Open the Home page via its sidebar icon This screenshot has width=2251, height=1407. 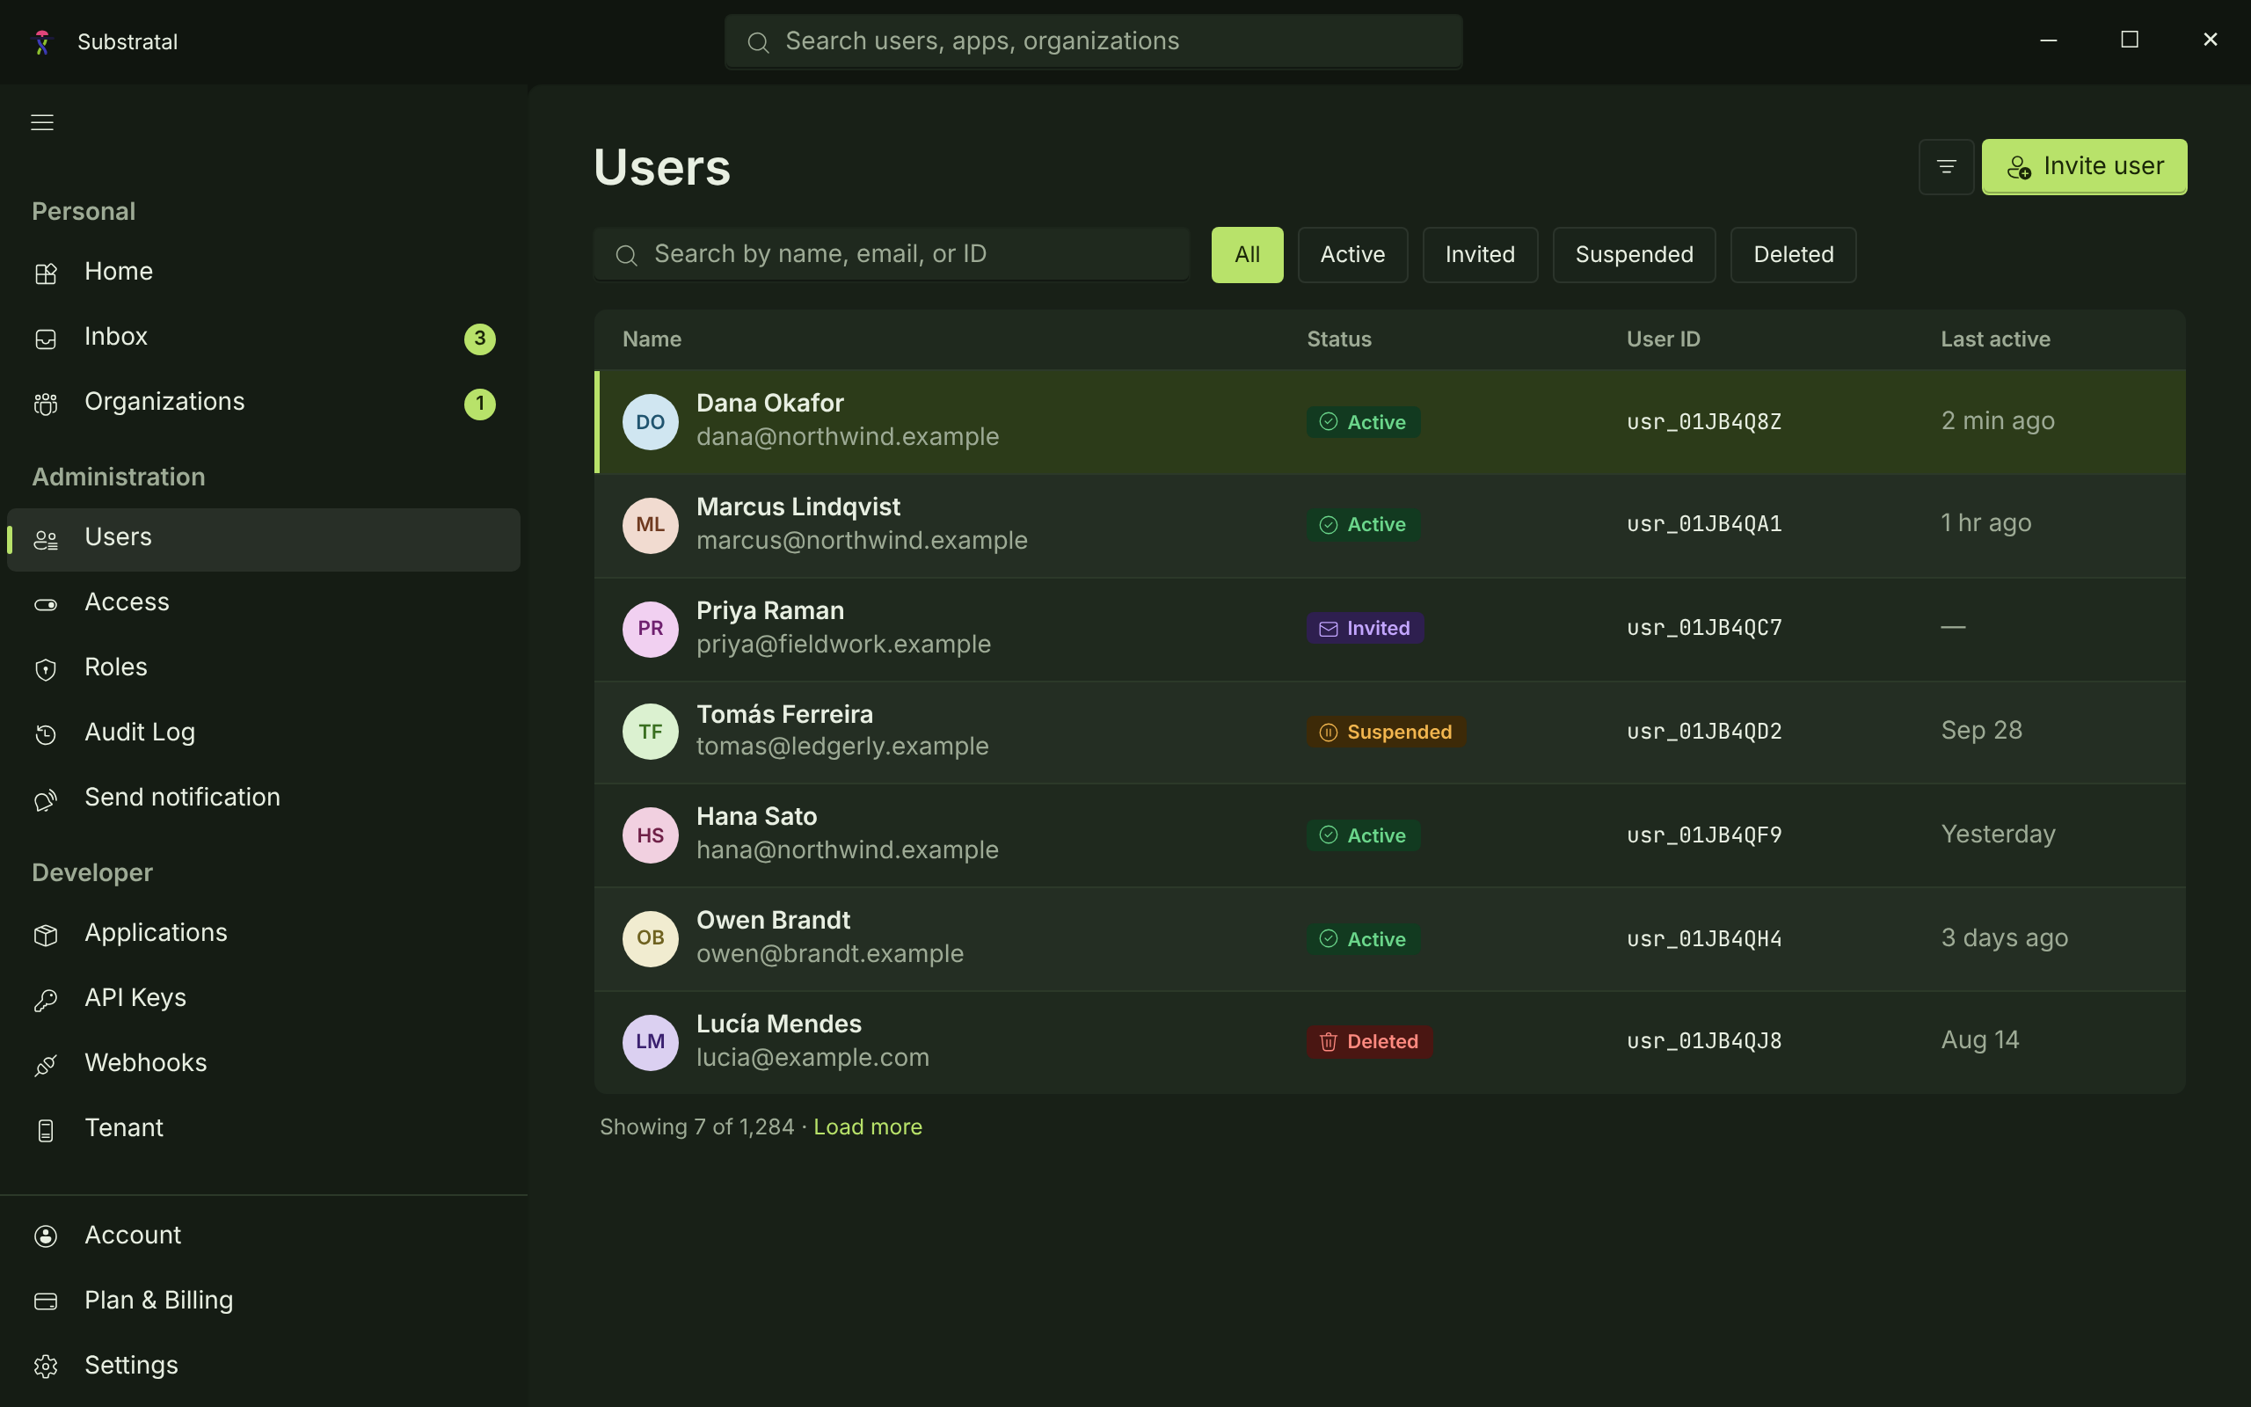tap(46, 273)
